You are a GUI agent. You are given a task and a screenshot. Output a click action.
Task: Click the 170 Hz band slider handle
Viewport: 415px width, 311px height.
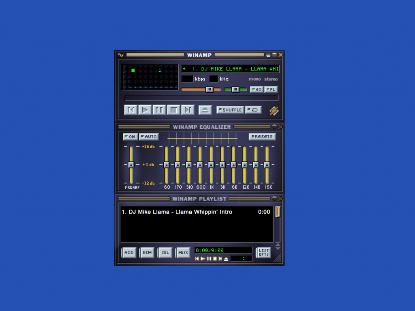(178, 165)
